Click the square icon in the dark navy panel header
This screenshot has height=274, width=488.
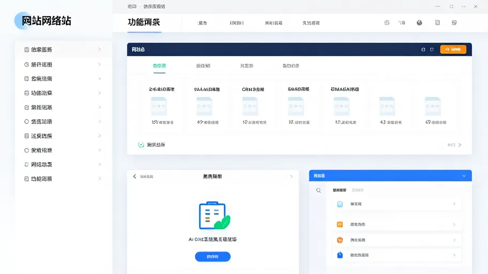(x=423, y=50)
